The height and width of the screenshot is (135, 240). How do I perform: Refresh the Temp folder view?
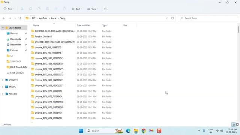(172, 18)
